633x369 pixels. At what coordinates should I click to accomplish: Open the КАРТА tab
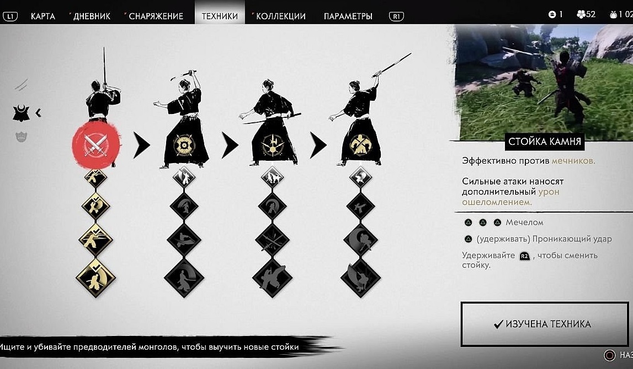(x=43, y=16)
